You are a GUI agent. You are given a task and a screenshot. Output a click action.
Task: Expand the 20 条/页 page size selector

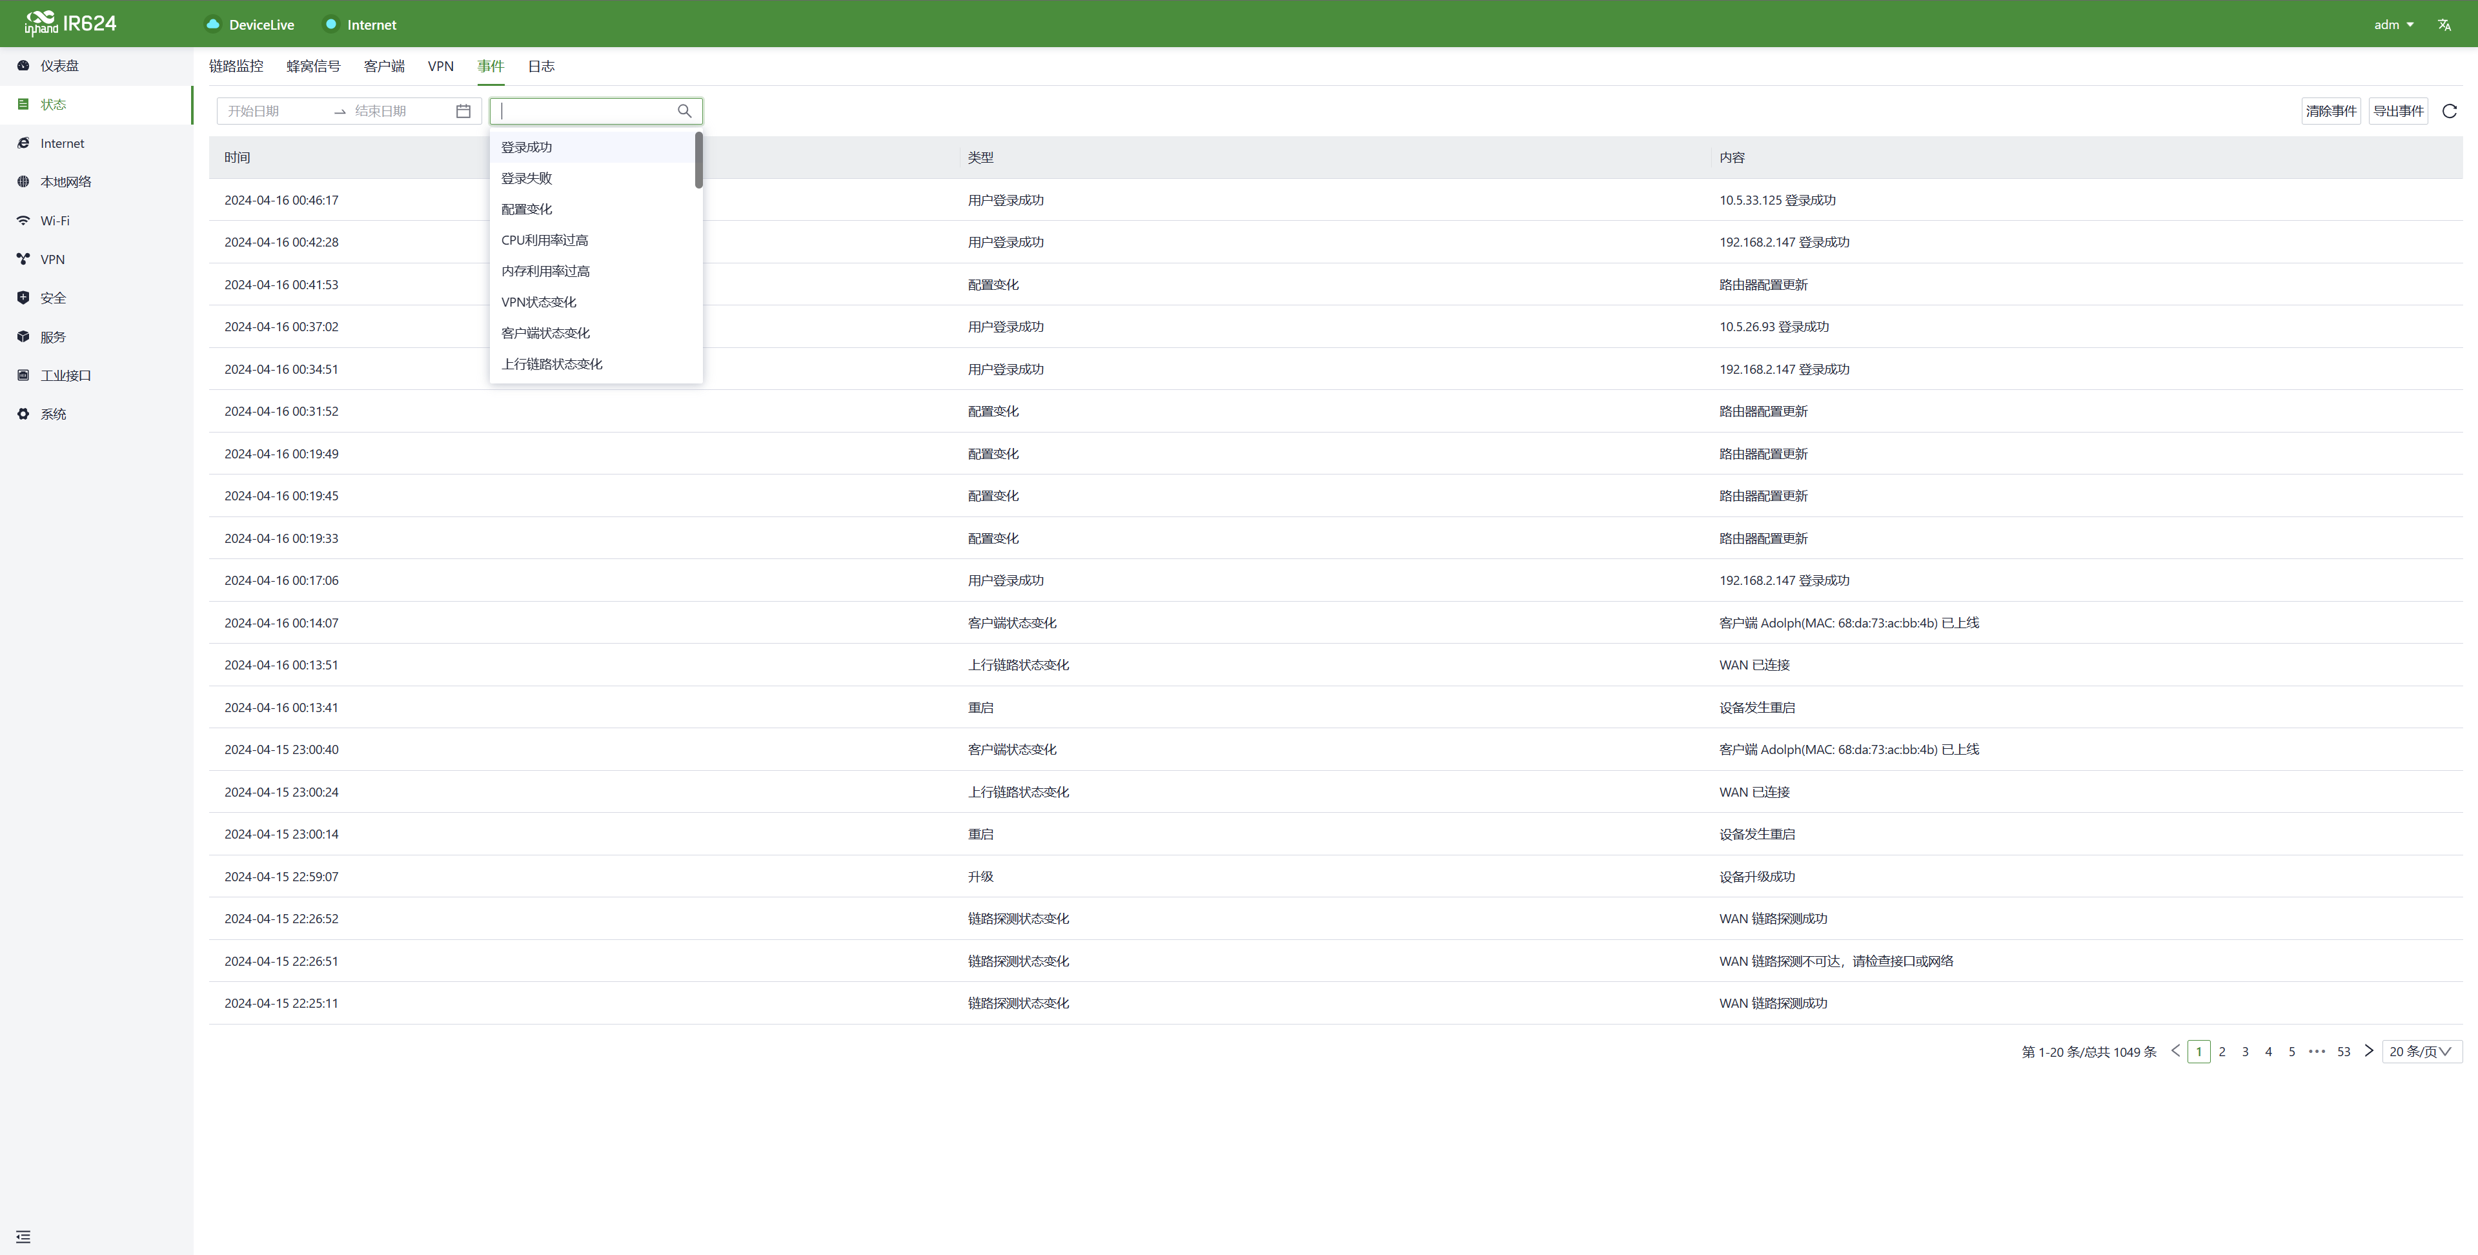point(2421,1051)
